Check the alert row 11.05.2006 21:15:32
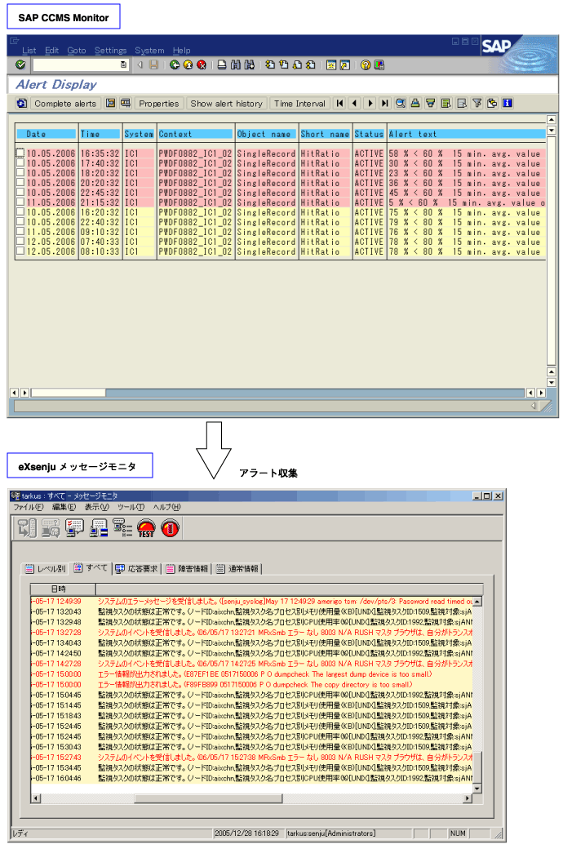The image size is (563, 849). [20, 202]
